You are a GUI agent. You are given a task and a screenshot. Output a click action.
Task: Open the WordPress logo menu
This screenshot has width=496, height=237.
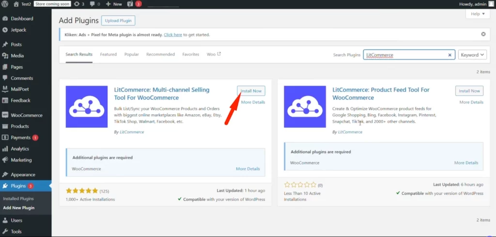tap(5, 4)
